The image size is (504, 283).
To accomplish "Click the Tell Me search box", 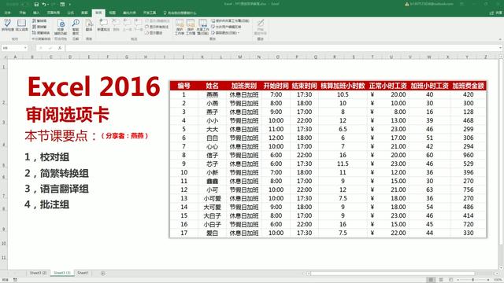I will coord(180,13).
